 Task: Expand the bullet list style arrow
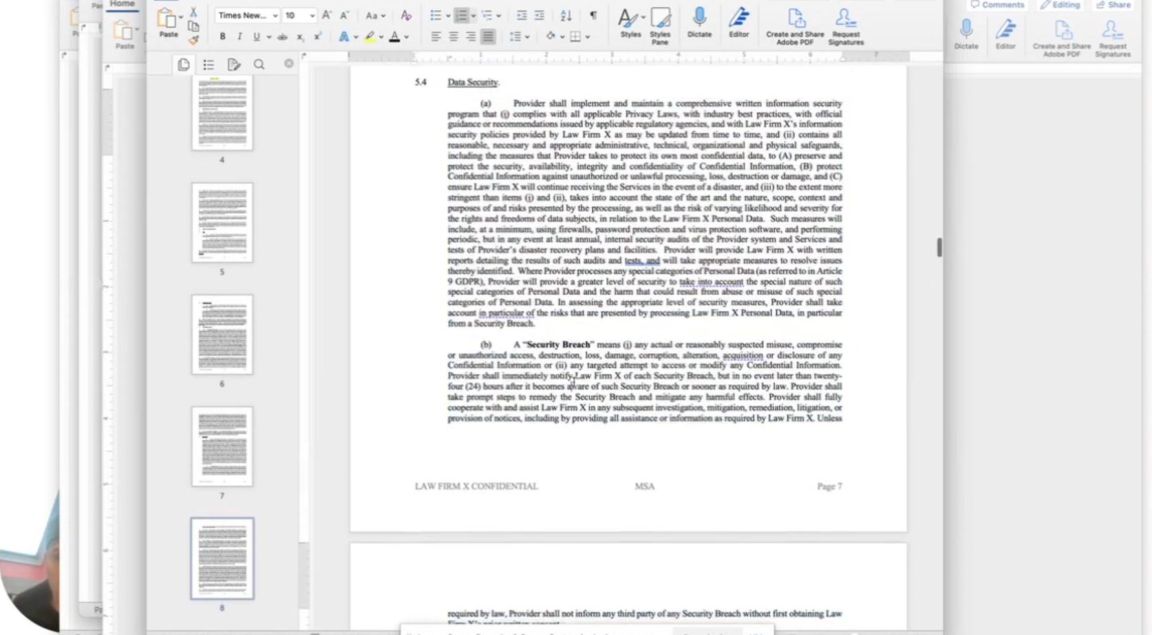[x=448, y=16]
